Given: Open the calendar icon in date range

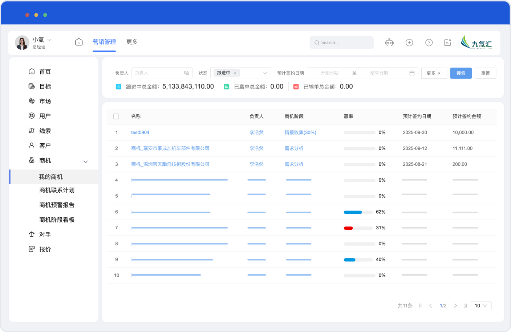Looking at the screenshot, I should pos(412,73).
